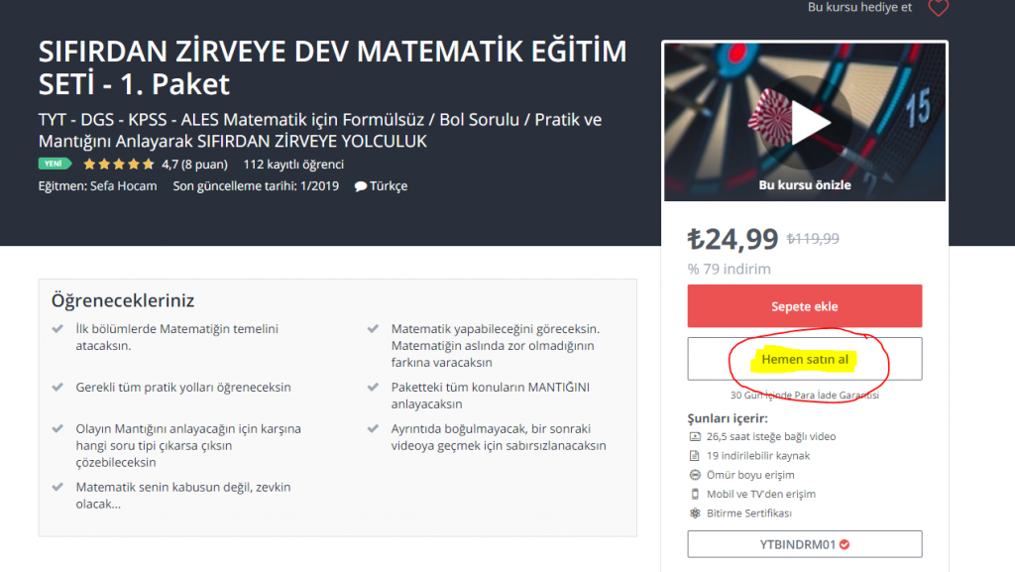The height and width of the screenshot is (572, 1015).
Task: Click the mobile device access icon
Action: click(695, 494)
